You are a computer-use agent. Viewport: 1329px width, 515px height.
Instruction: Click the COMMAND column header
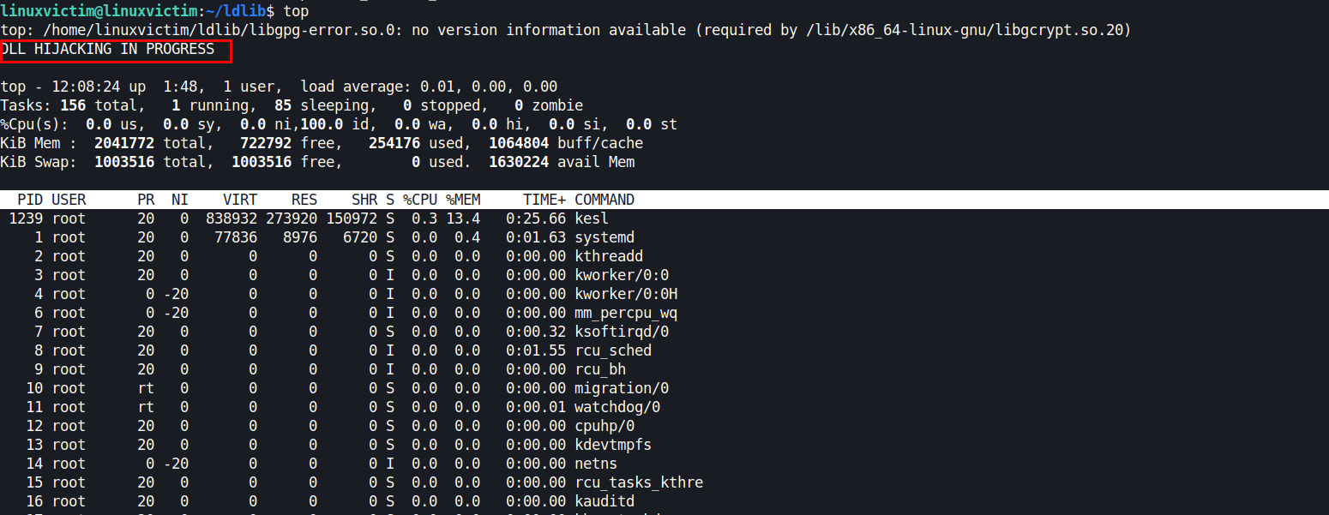pyautogui.click(x=604, y=199)
